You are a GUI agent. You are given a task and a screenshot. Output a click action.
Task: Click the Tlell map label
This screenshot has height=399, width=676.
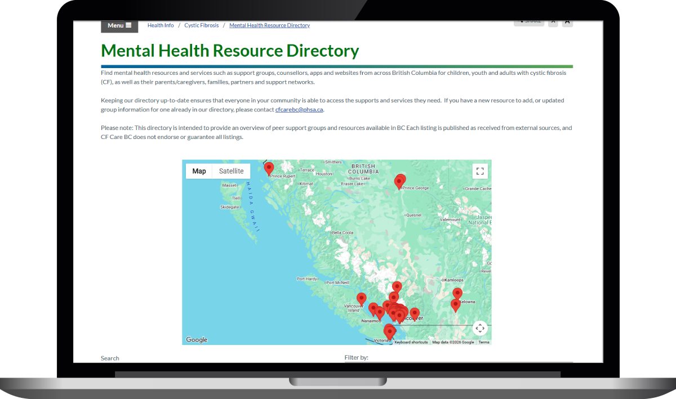[236, 199]
